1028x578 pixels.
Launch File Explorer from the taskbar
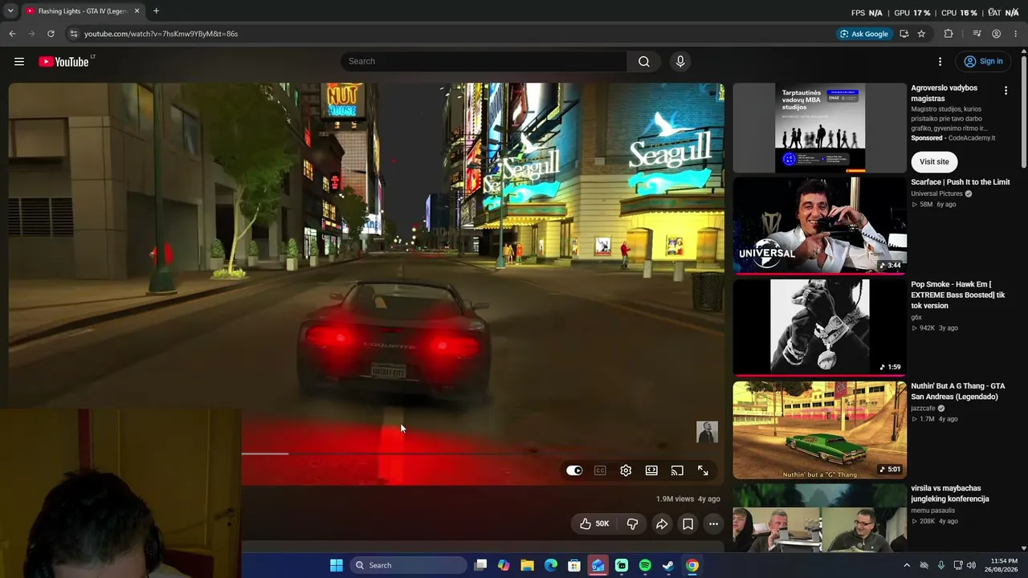click(527, 565)
